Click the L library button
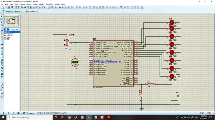This screenshot has height=120, width=215. (x=8, y=29)
